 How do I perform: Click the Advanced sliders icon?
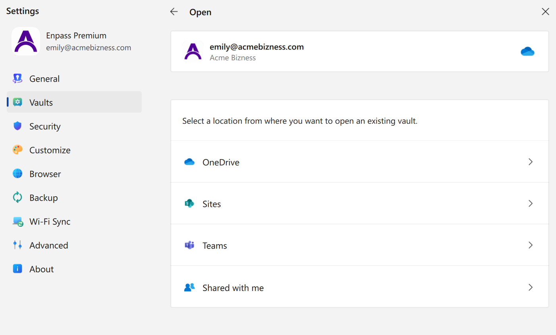(17, 245)
